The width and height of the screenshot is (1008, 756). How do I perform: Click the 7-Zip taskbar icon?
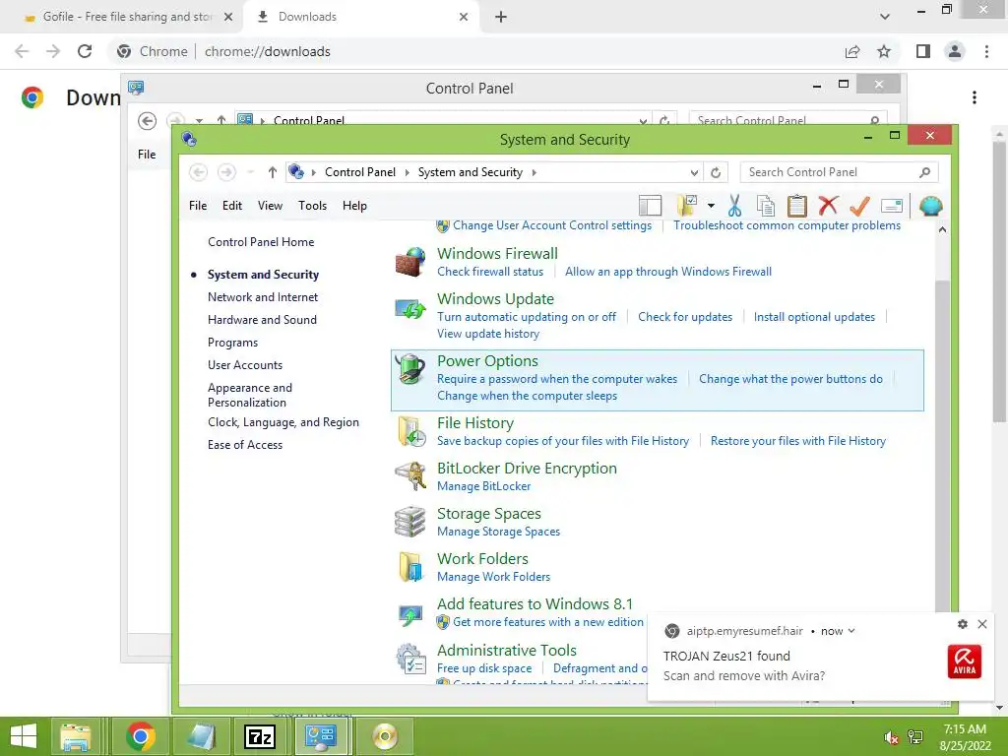pyautogui.click(x=260, y=736)
